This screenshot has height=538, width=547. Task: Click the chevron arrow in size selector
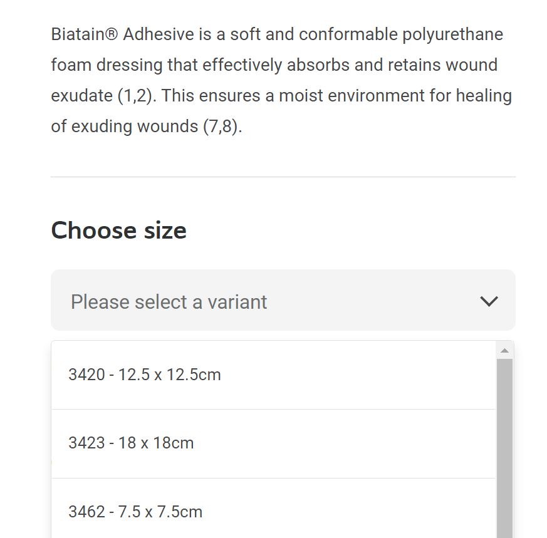point(489,301)
